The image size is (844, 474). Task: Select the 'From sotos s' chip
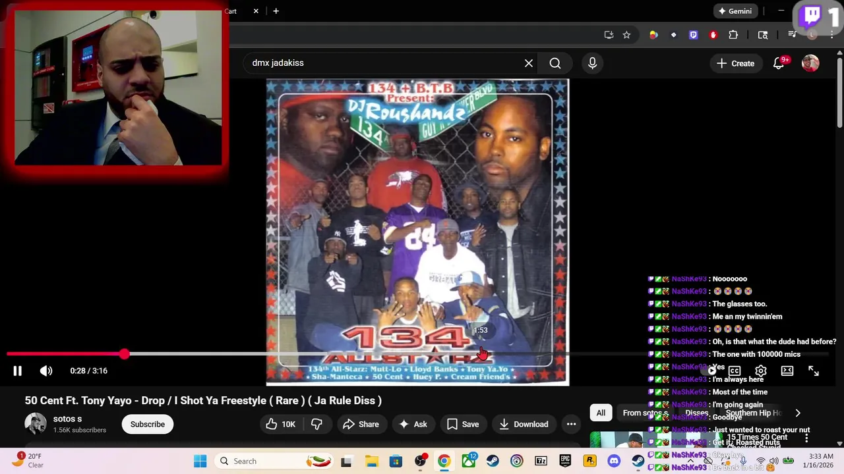coord(645,413)
